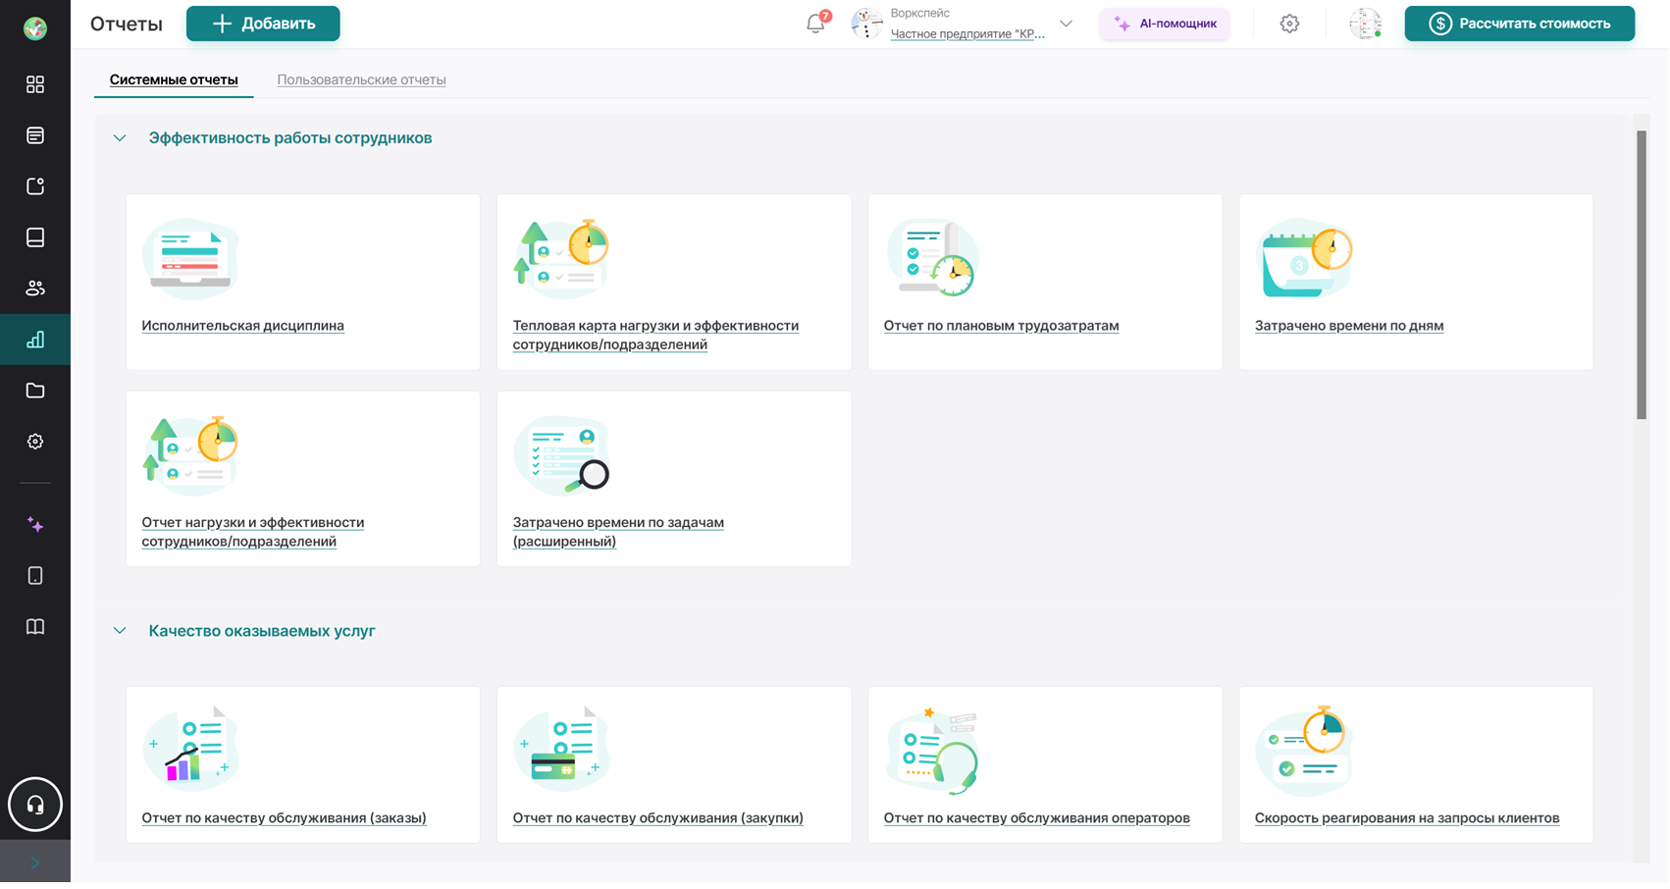Image resolution: width=1670 pixels, height=889 pixels.
Task: Click the workspace avatar image
Action: point(866,24)
